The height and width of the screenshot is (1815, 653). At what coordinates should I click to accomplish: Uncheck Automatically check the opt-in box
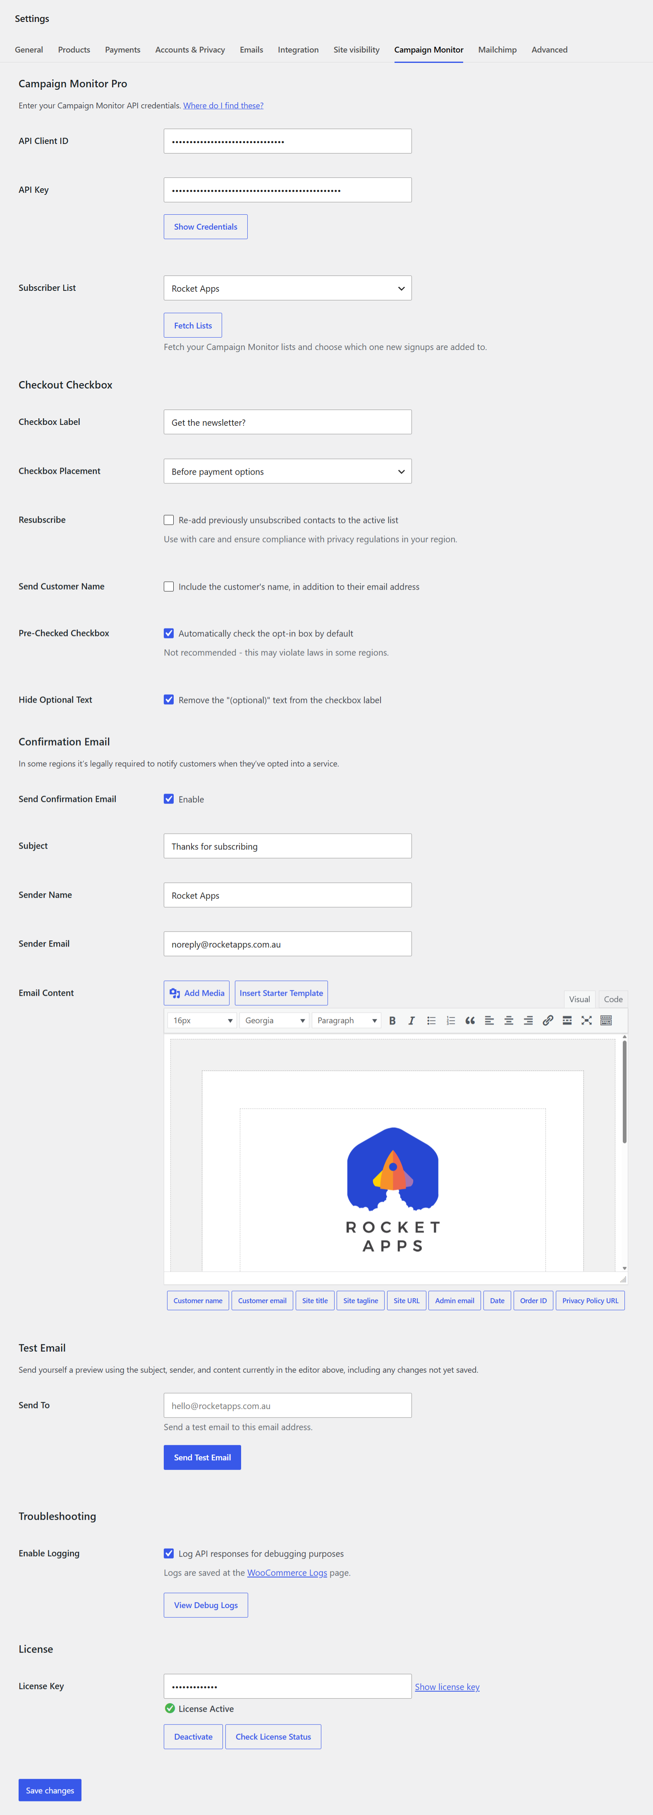[x=169, y=633]
